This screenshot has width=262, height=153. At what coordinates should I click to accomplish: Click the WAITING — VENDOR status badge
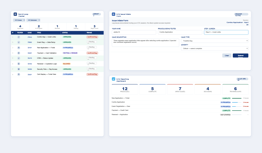70,53
